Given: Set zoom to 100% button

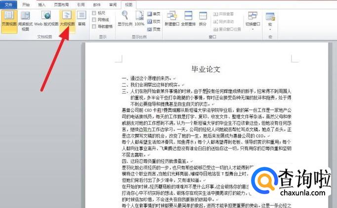Looking at the screenshot, I should [139, 19].
